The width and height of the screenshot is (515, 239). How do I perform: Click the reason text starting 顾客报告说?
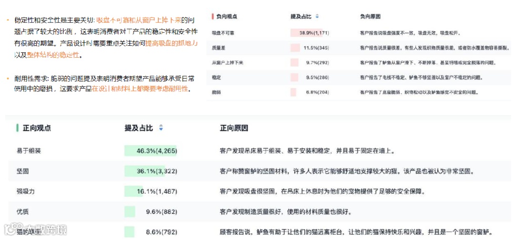356,232
